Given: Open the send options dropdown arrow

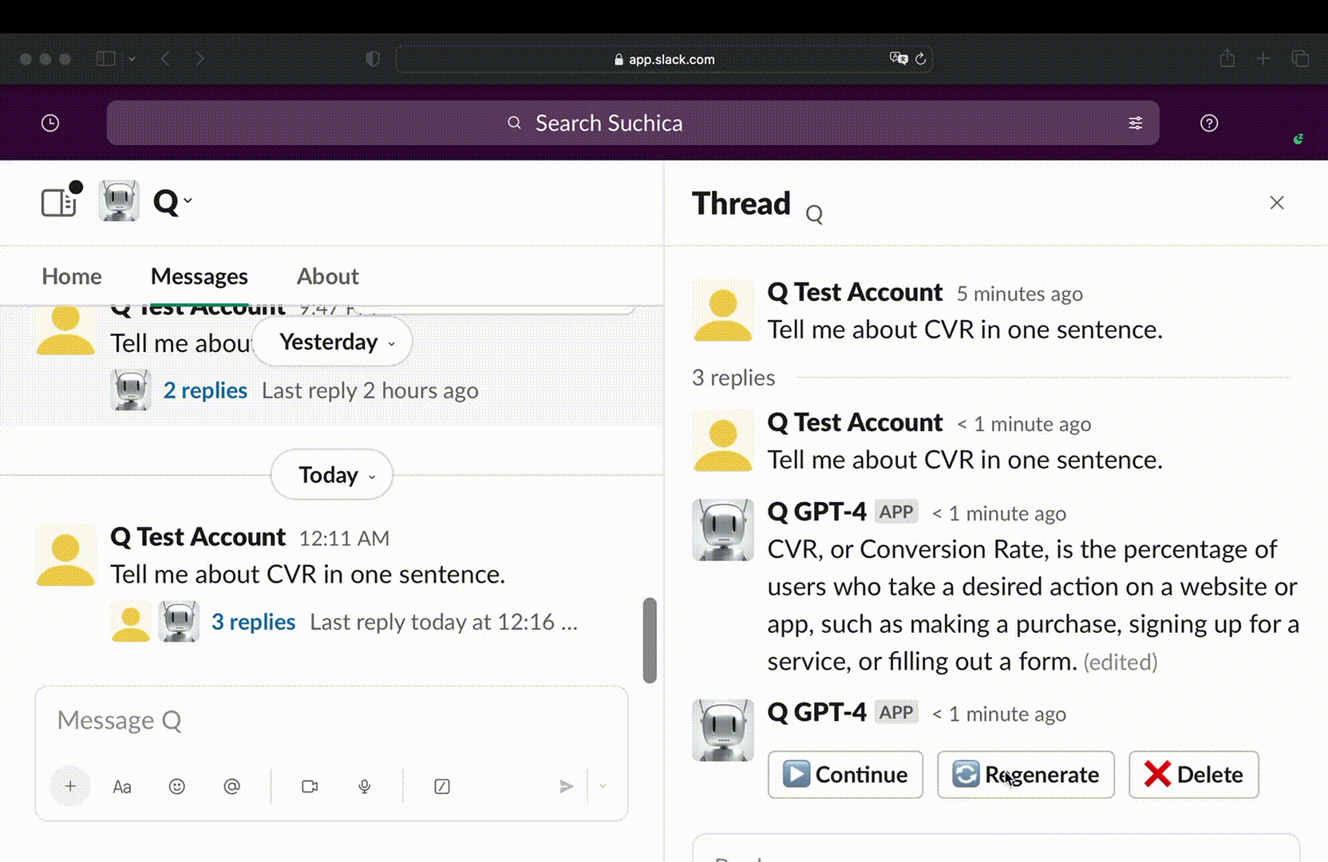Looking at the screenshot, I should pos(603,786).
